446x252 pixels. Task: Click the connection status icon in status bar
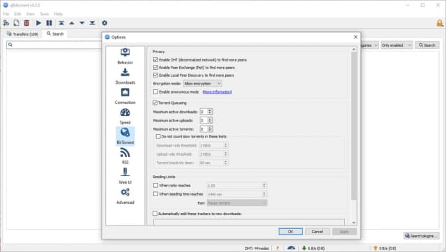277,248
